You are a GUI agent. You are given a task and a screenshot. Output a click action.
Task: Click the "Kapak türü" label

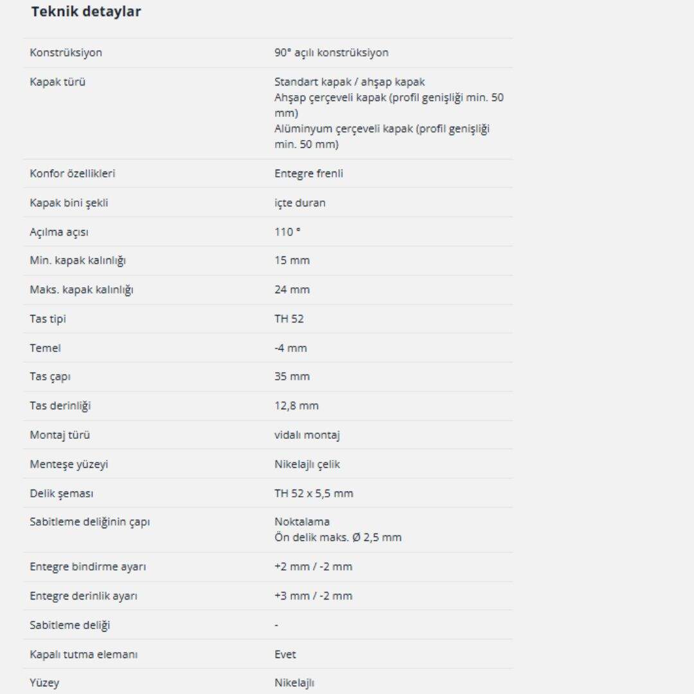point(57,82)
